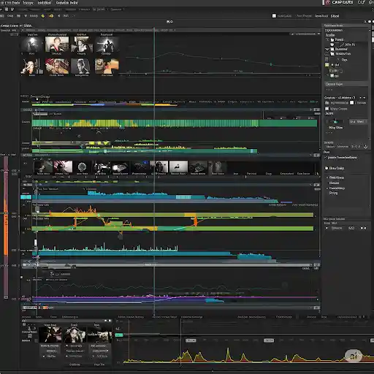Click the left-pointing arrow icon in the top toolbar

(x=58, y=16)
